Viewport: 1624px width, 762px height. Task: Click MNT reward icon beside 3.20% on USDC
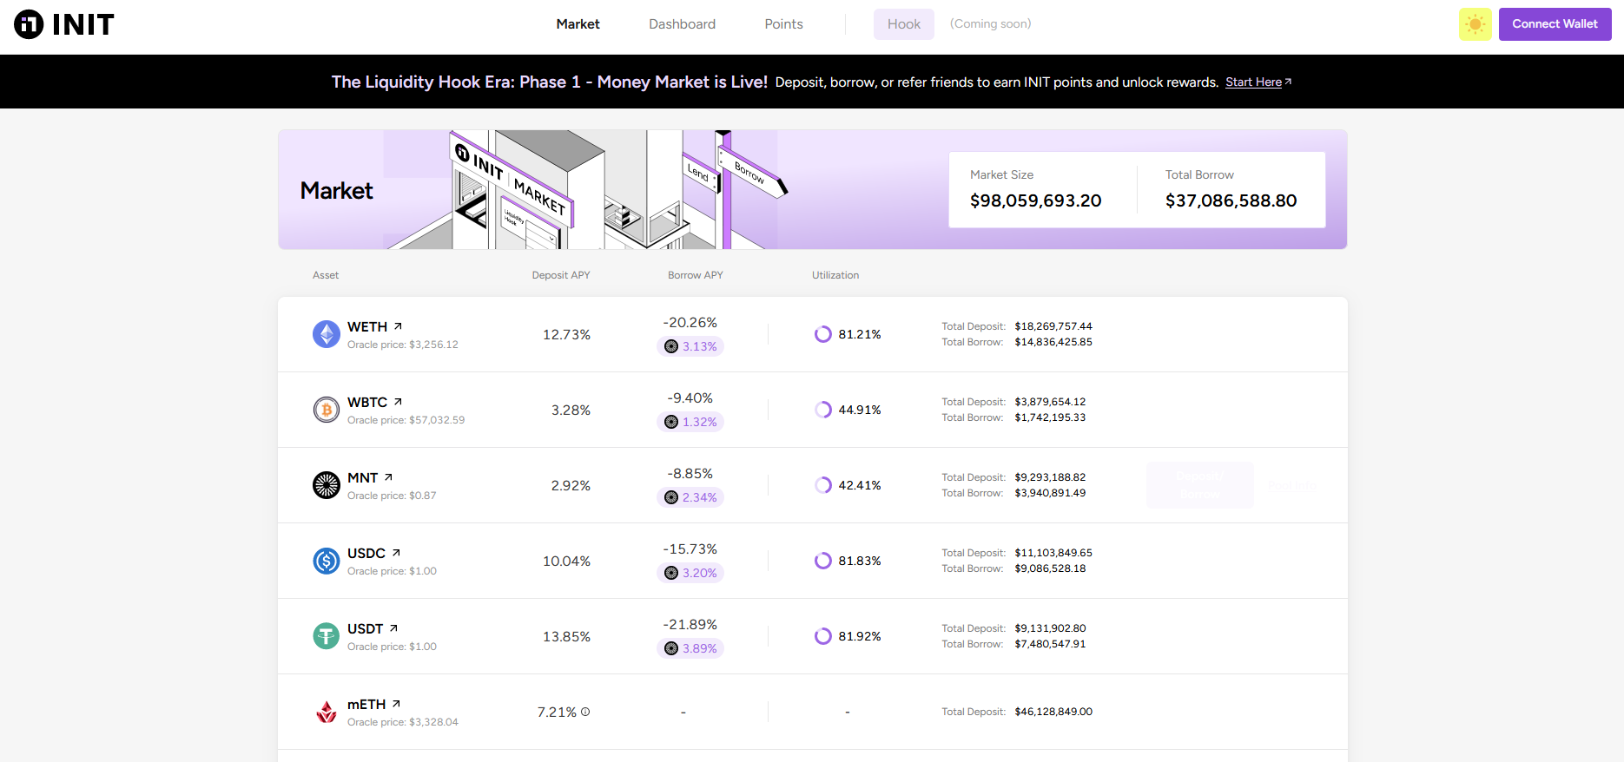(x=671, y=573)
